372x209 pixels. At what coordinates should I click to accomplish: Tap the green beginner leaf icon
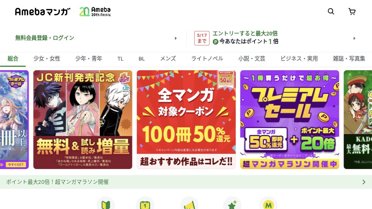106,203
